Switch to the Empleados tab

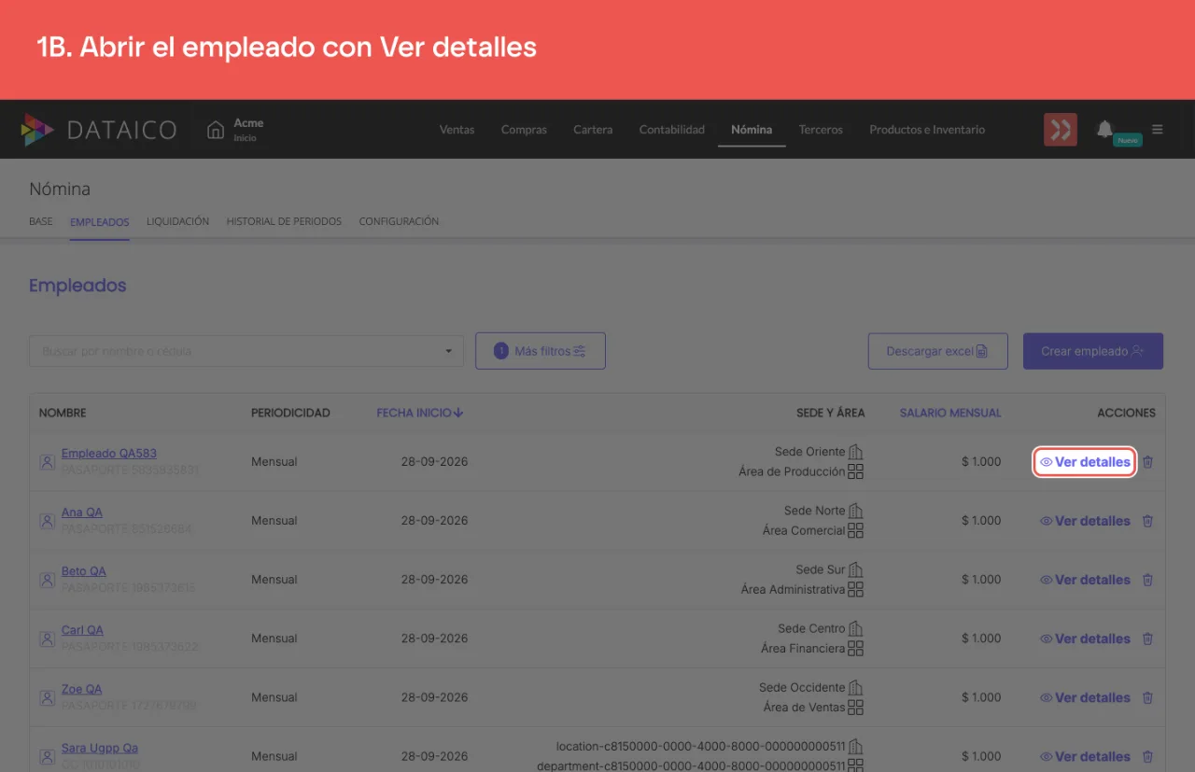coord(100,221)
